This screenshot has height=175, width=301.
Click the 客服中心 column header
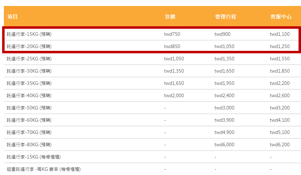[281, 17]
